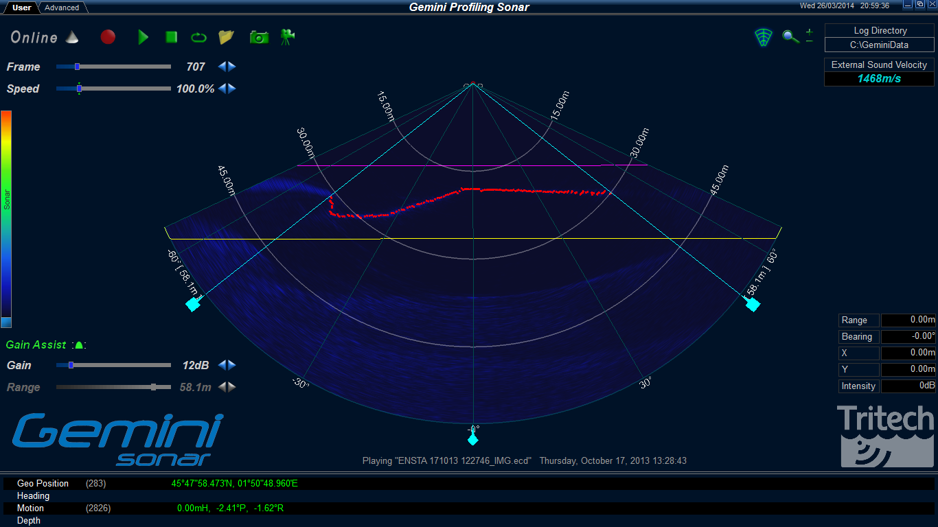Screen dimensions: 938x527
Task: Switch to the Advanced tab
Action: click(62, 8)
